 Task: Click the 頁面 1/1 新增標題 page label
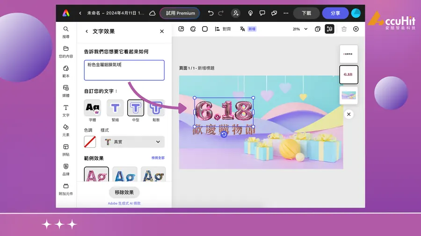pyautogui.click(x=196, y=68)
